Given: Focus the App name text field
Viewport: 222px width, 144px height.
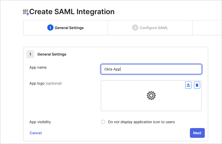Looking at the screenshot, I should (x=151, y=69).
